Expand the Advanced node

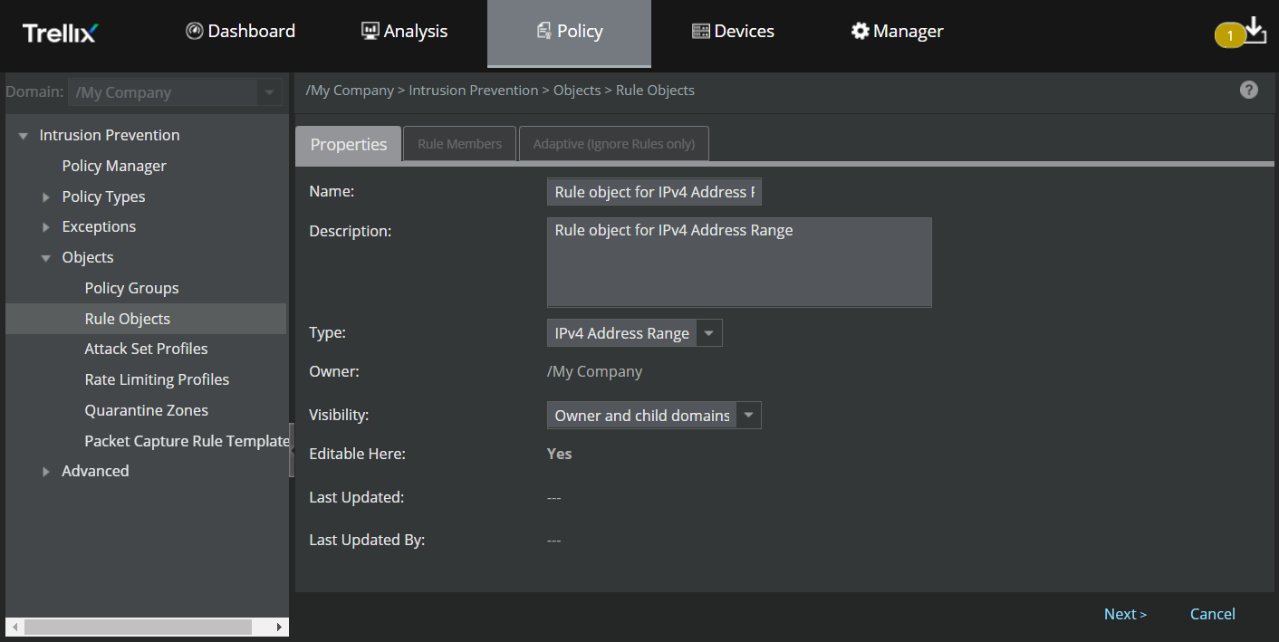(x=46, y=472)
